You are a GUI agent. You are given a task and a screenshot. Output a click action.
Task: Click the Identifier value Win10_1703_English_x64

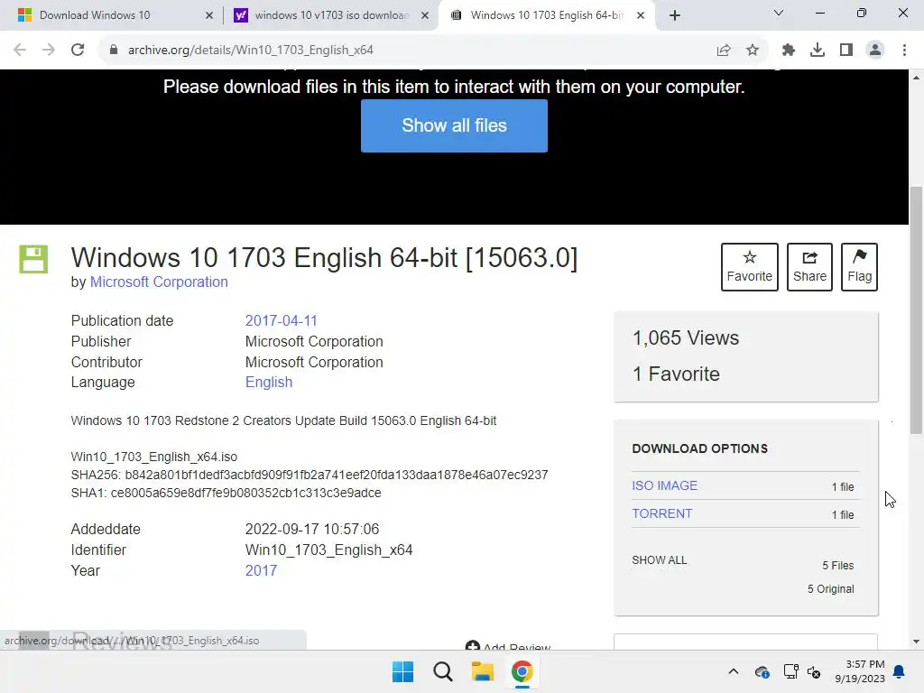(328, 550)
